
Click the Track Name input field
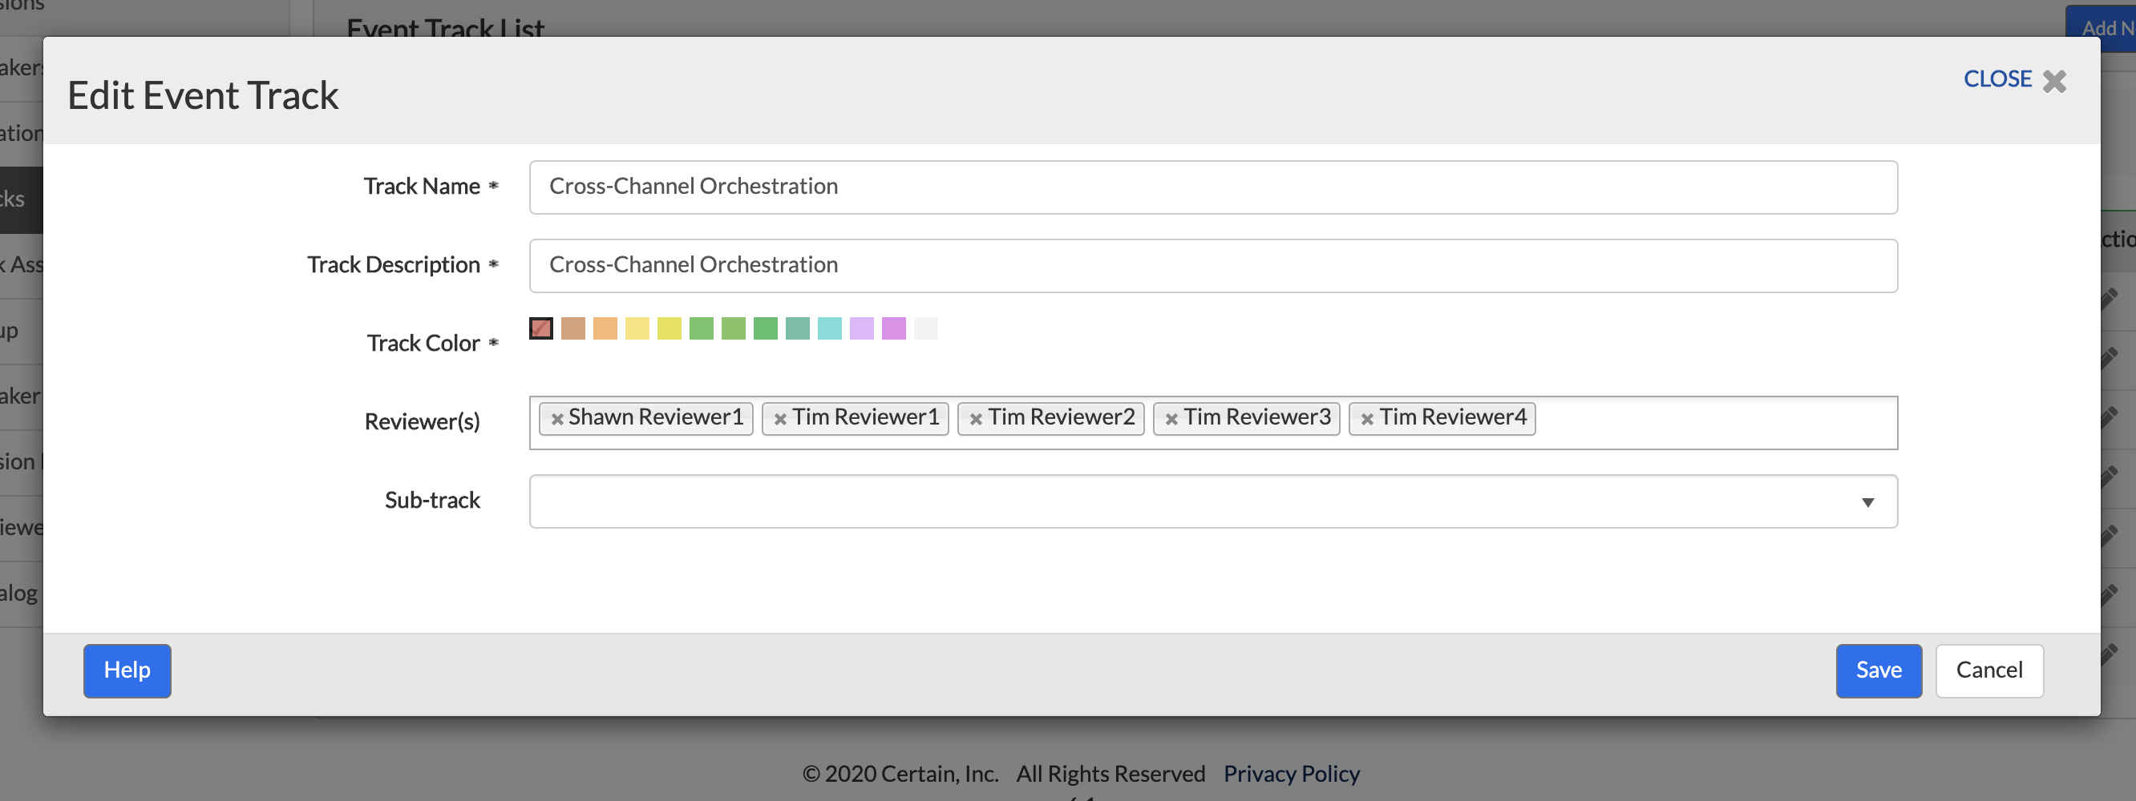tap(1213, 187)
